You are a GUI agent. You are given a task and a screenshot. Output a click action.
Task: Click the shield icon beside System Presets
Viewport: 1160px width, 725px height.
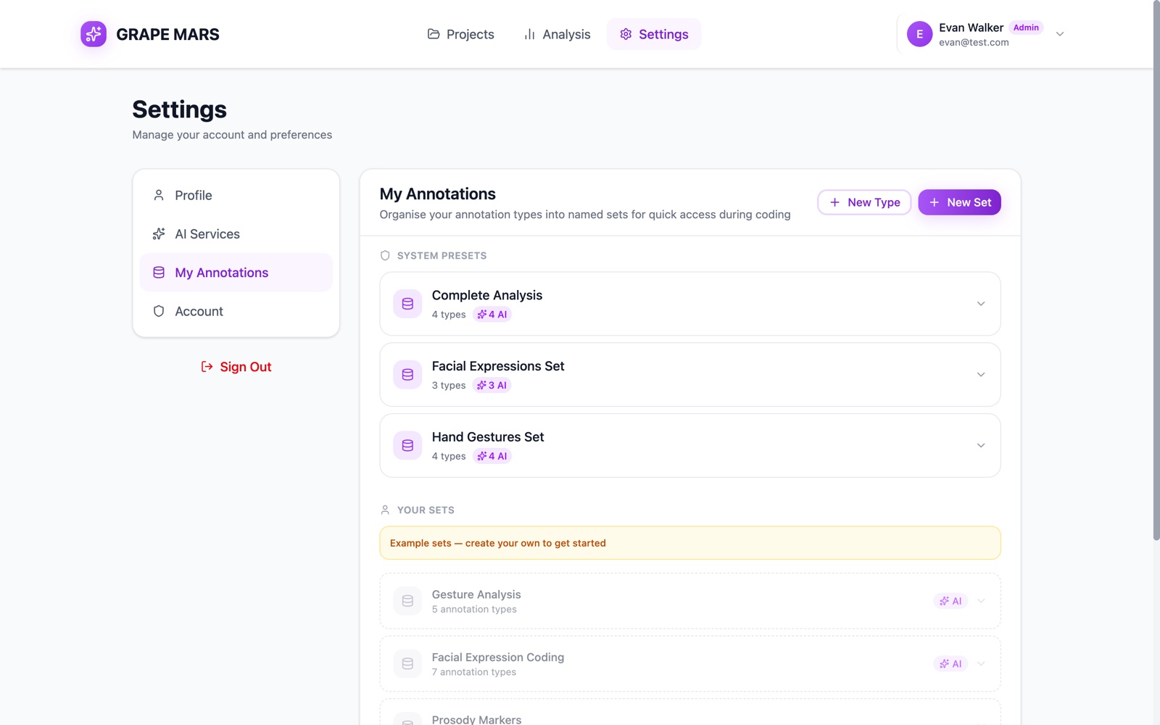click(385, 256)
